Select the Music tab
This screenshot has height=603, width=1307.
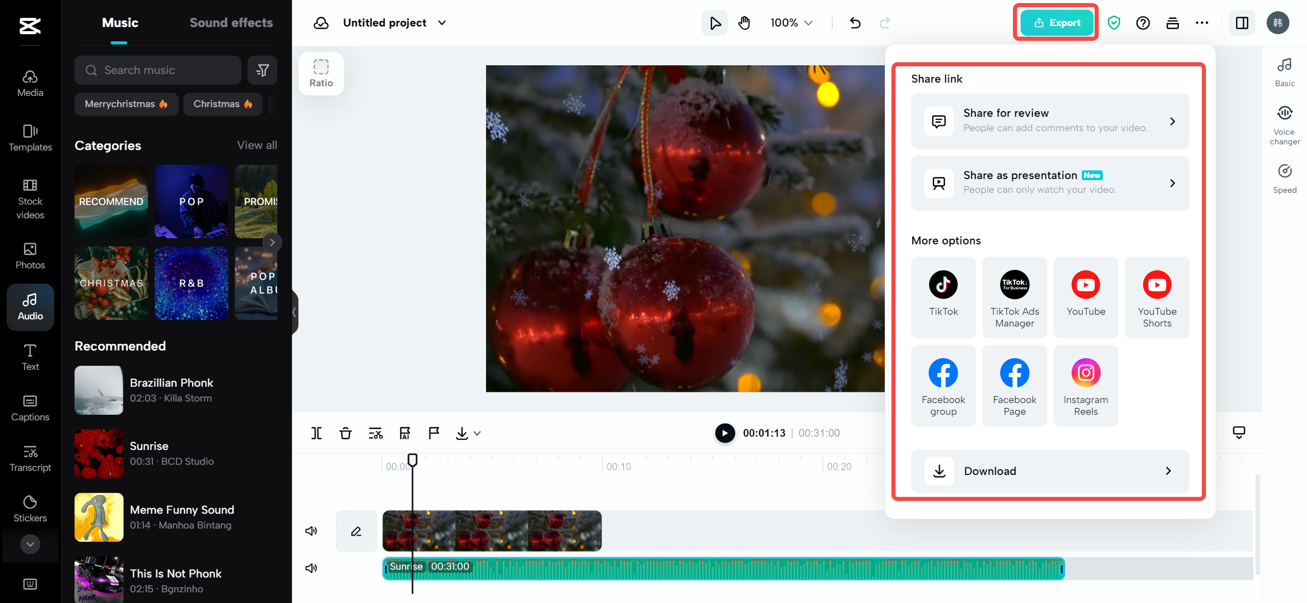point(120,22)
